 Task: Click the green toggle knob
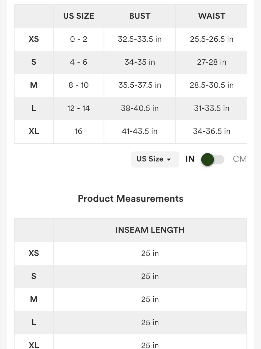207,159
